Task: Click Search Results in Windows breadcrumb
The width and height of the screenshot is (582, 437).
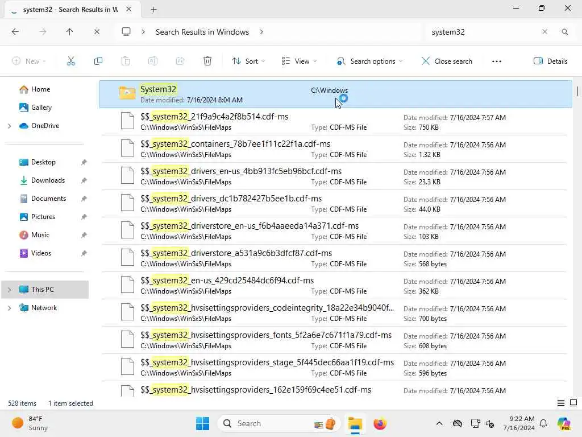Action: click(x=202, y=32)
